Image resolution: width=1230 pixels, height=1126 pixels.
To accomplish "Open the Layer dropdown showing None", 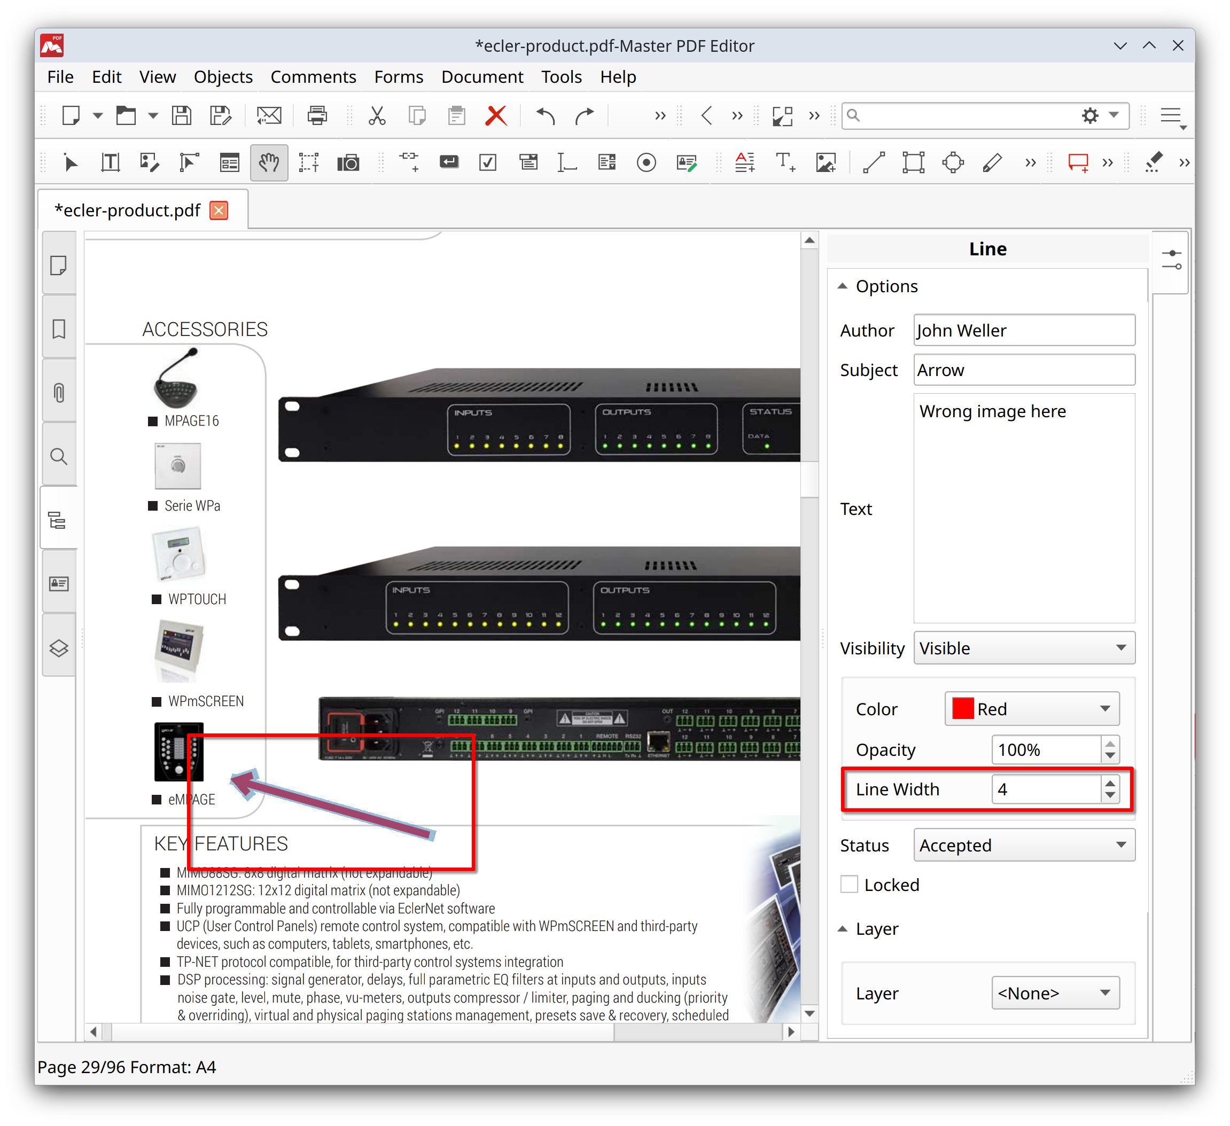I will tap(1055, 993).
